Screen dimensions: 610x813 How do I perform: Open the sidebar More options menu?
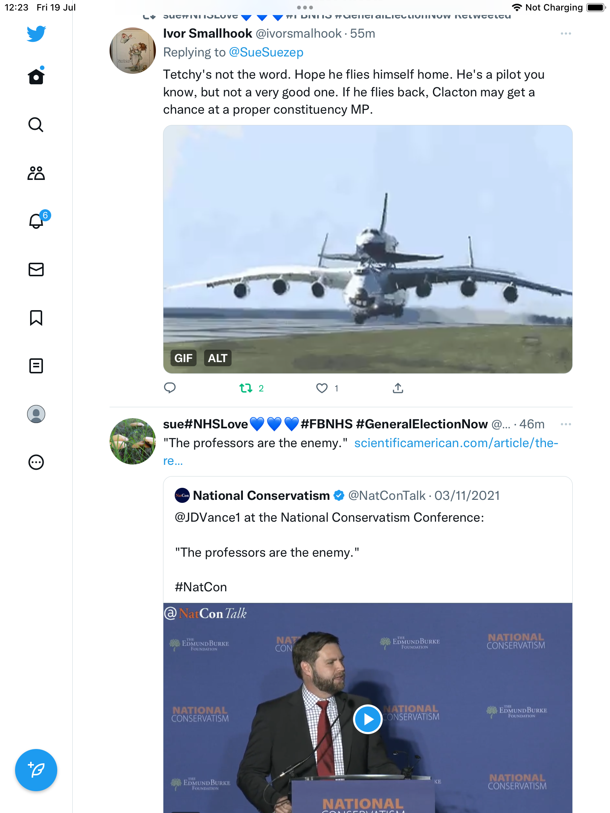click(36, 462)
